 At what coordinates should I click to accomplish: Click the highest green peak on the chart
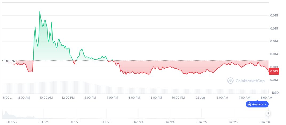pos(40,12)
